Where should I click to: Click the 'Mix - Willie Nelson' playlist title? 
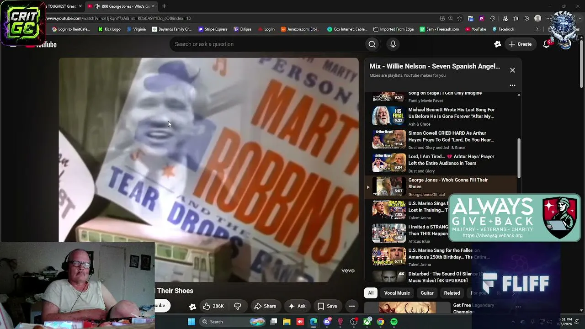click(x=435, y=66)
